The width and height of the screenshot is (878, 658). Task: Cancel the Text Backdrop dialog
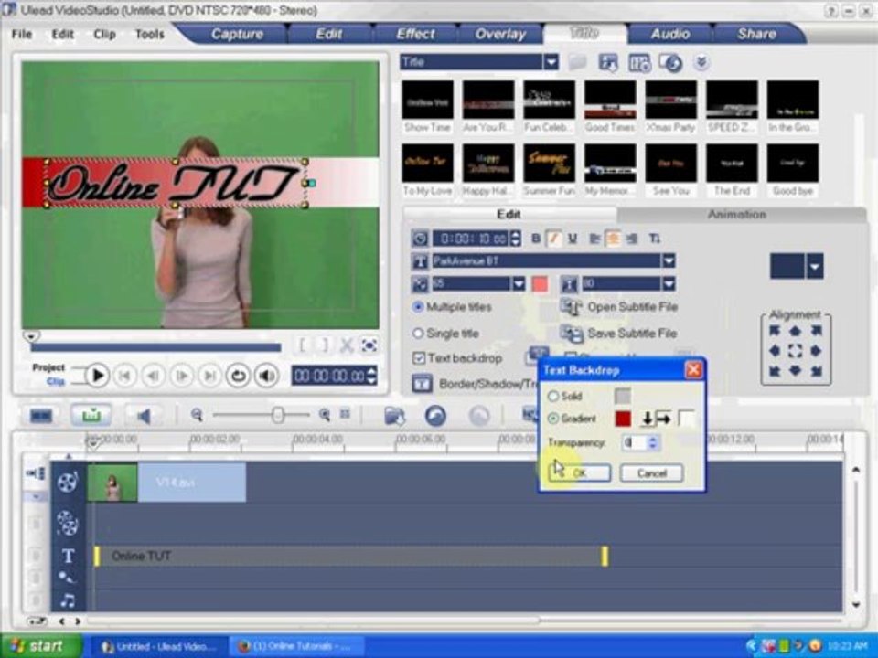point(652,473)
